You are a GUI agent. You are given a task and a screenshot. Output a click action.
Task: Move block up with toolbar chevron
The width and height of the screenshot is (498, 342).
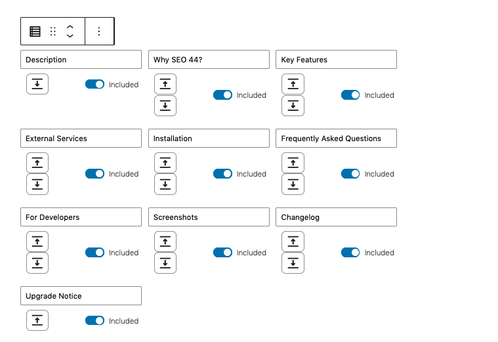pyautogui.click(x=70, y=27)
